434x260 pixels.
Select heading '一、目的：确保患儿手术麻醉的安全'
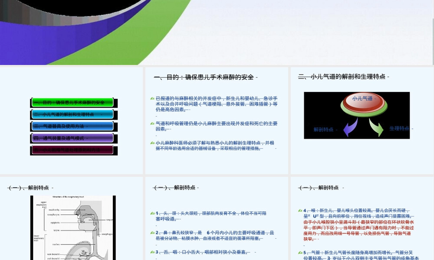pos(204,78)
